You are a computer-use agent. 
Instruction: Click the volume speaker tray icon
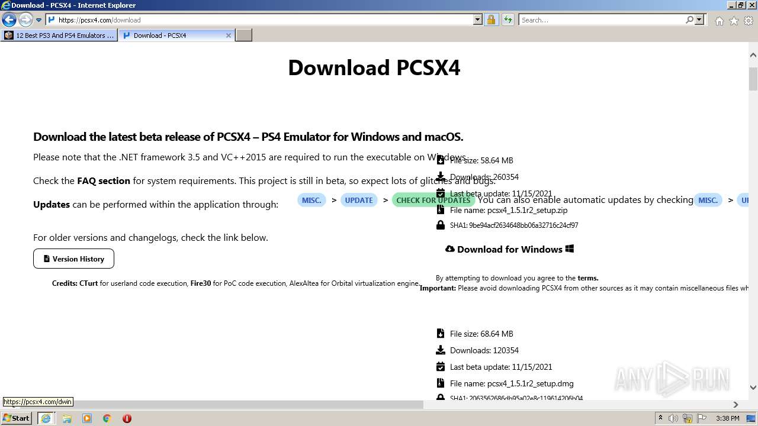tap(673, 418)
